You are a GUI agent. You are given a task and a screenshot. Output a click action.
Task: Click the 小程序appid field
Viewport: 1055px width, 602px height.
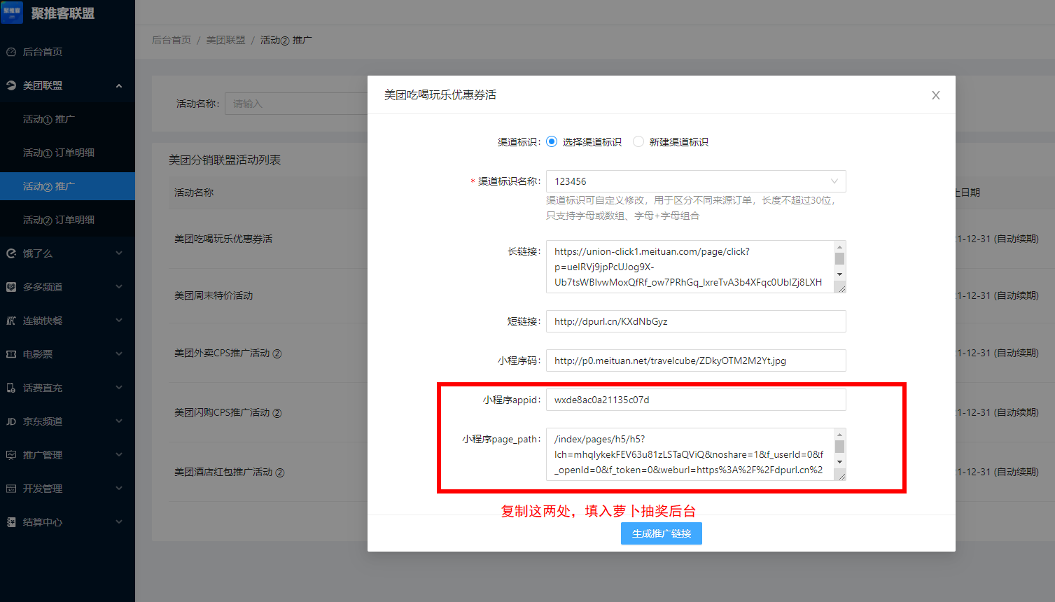696,400
